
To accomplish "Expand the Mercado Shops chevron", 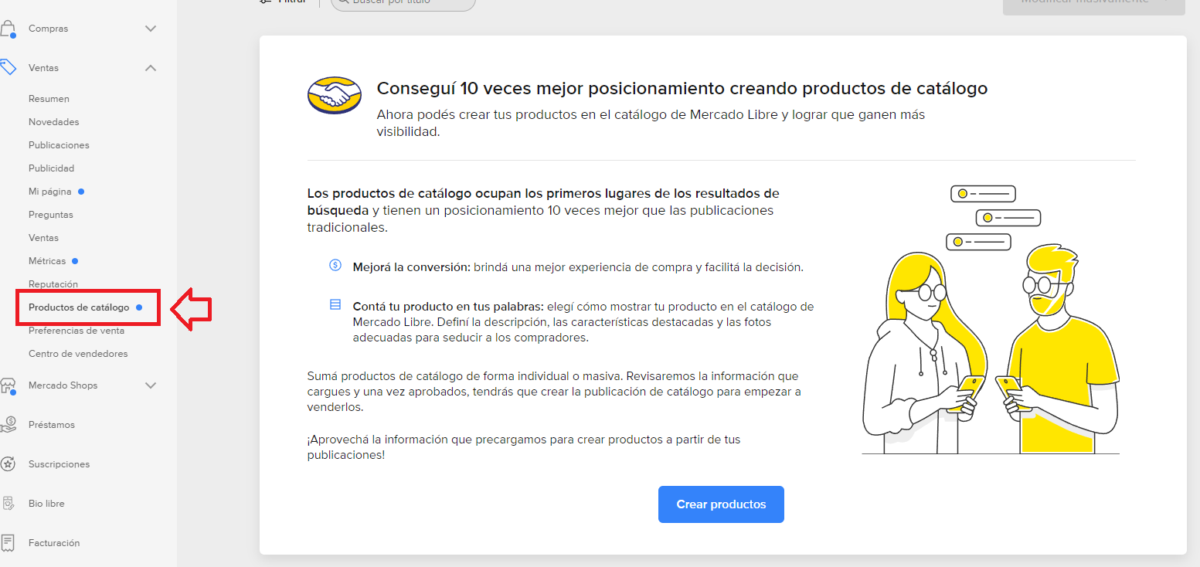I will [x=151, y=385].
